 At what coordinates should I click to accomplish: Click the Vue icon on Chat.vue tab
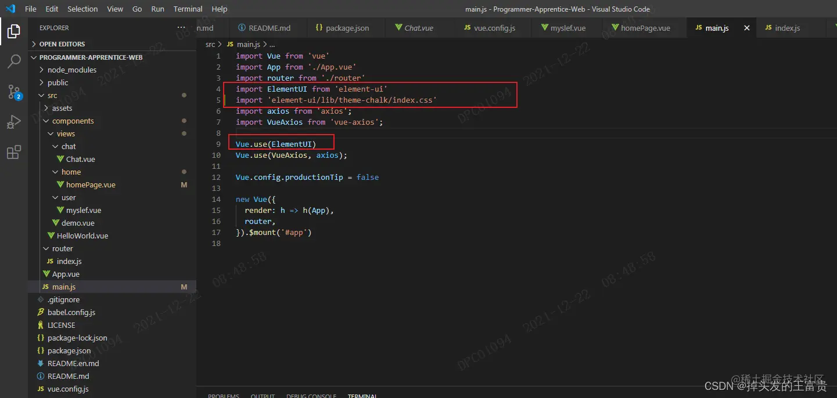(x=398, y=28)
